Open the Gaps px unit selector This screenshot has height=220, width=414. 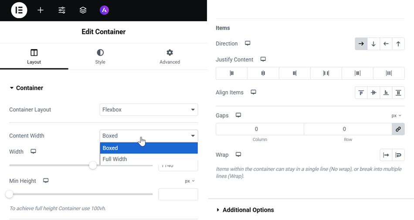pyautogui.click(x=396, y=115)
